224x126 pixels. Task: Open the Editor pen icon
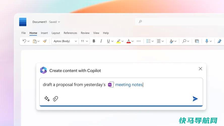click(x=219, y=41)
